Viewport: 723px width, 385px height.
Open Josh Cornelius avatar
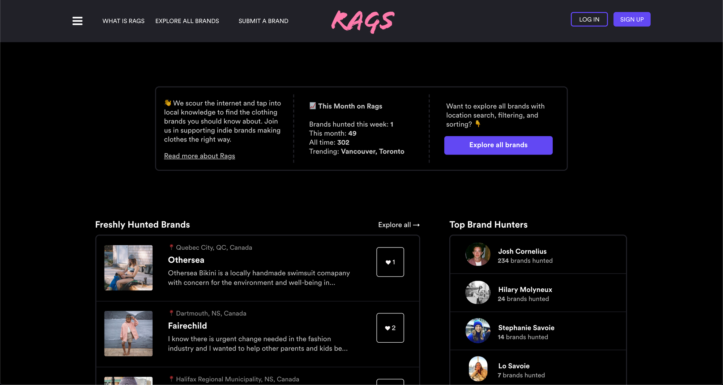coord(478,254)
